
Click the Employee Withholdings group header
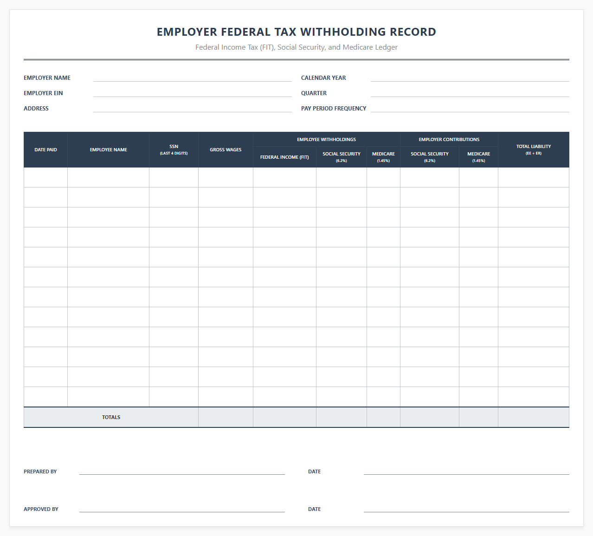tap(327, 139)
